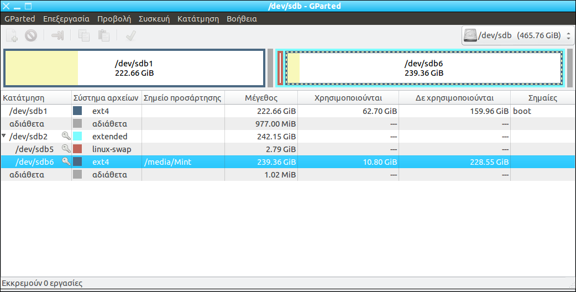
Task: Open the /dev/sdb device selector dropdown
Action: (517, 36)
